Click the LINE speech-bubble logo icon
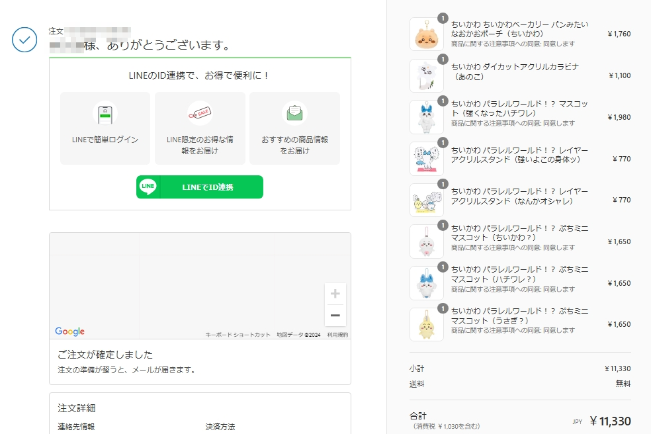Image resolution: width=651 pixels, height=434 pixels. click(148, 187)
